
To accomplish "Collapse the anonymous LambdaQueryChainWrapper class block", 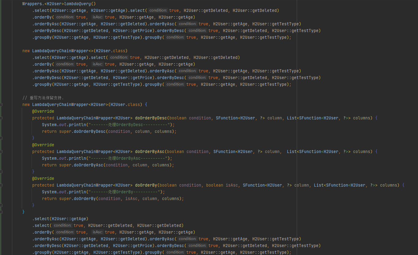I will point(2,105).
